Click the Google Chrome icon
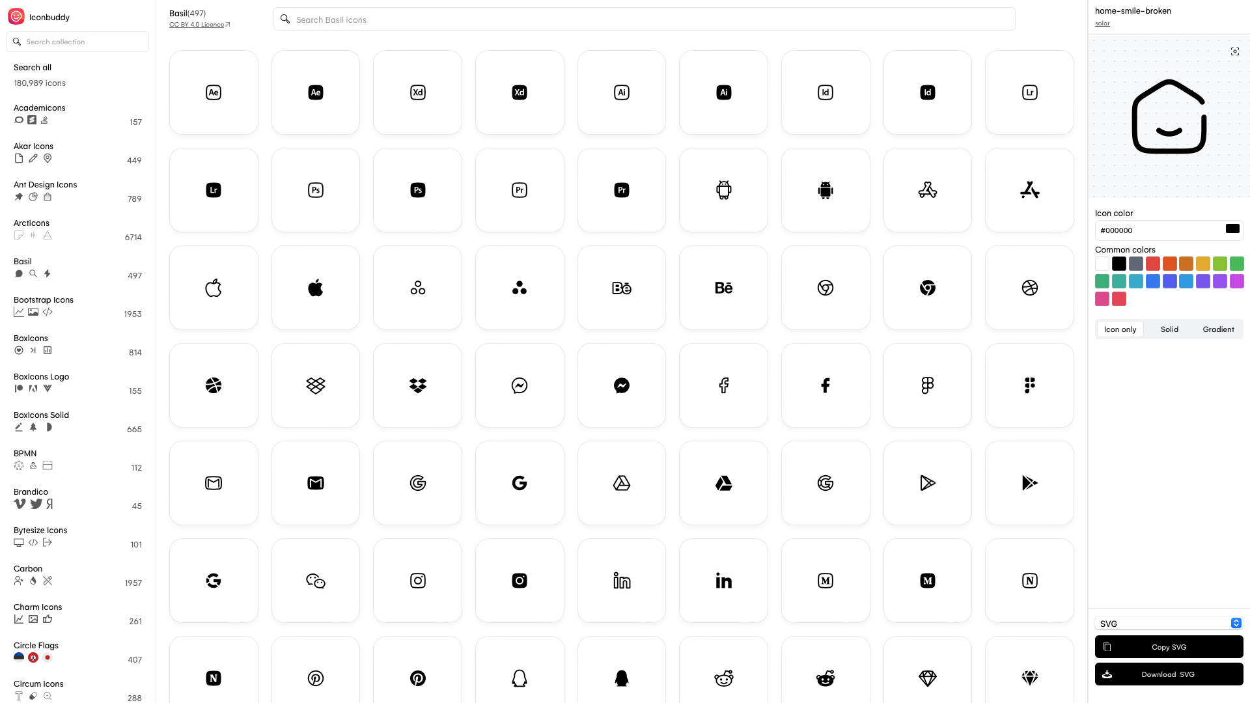This screenshot has width=1250, height=703. [825, 288]
